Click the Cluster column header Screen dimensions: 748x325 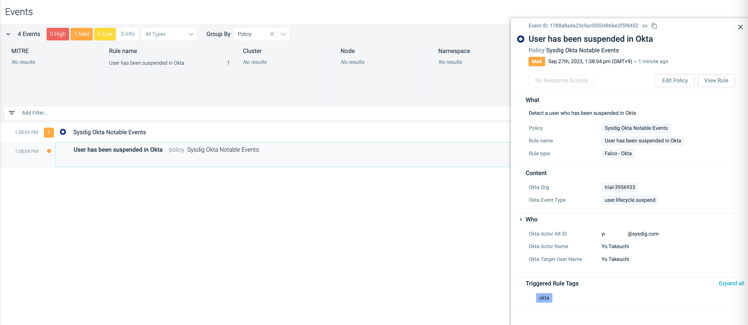[252, 51]
